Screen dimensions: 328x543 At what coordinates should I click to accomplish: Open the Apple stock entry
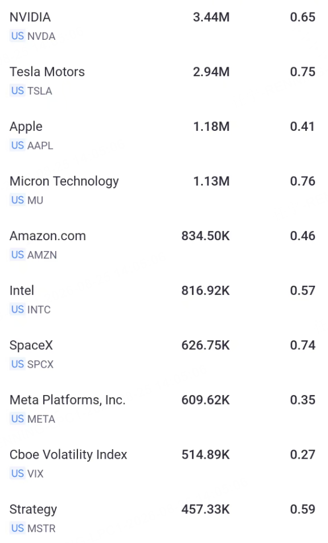(164, 135)
